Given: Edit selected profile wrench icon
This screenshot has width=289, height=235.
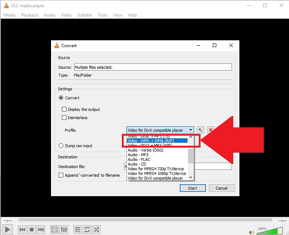Looking at the screenshot, I should click(200, 130).
